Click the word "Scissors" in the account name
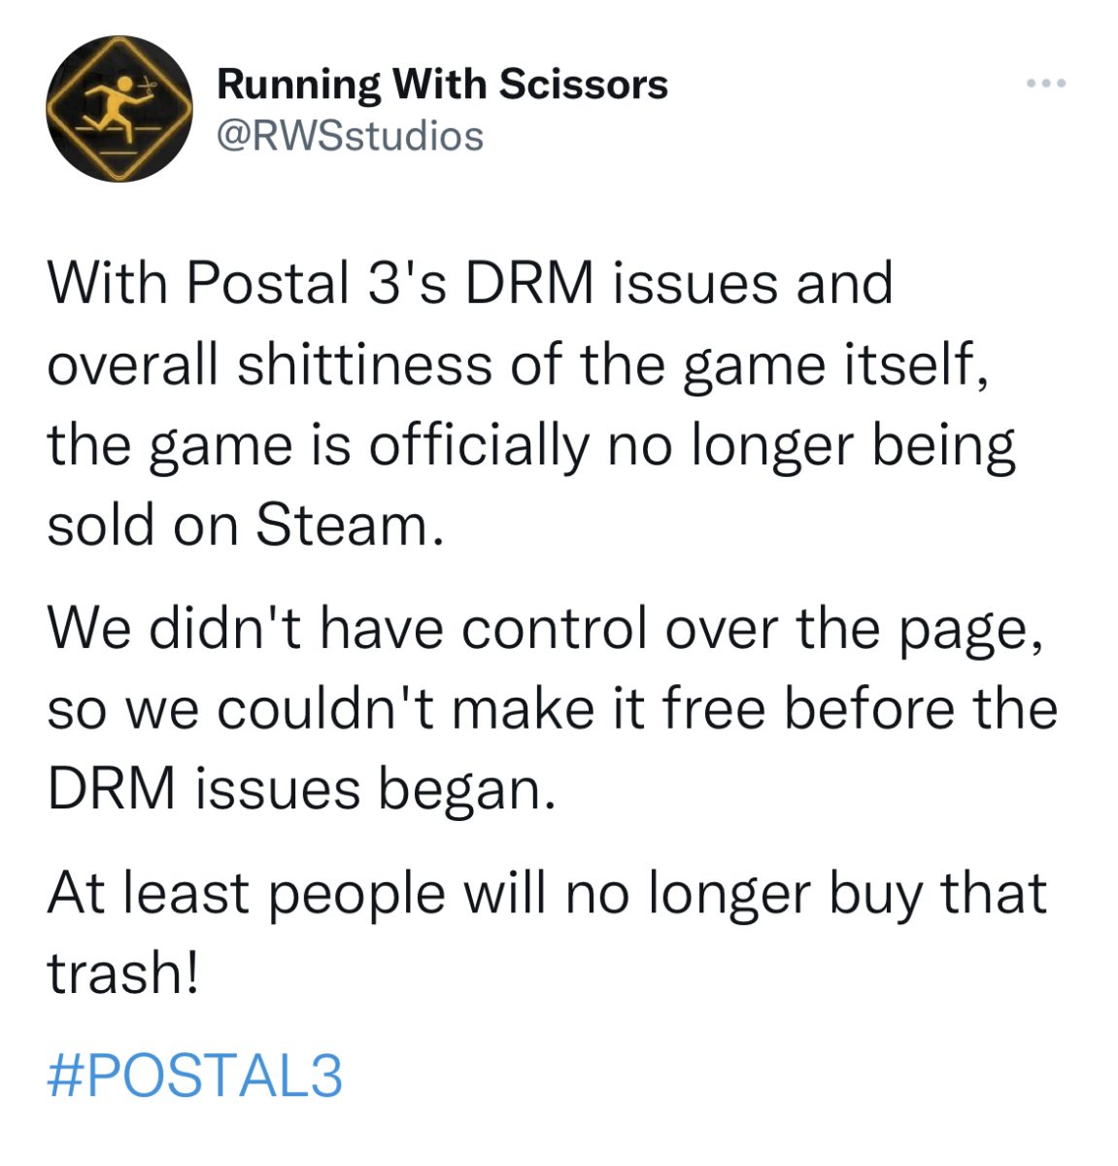This screenshot has width=1118, height=1166. coord(584,84)
